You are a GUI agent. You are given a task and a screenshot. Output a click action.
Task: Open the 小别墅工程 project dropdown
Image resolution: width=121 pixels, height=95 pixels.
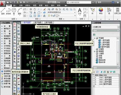click(106, 27)
